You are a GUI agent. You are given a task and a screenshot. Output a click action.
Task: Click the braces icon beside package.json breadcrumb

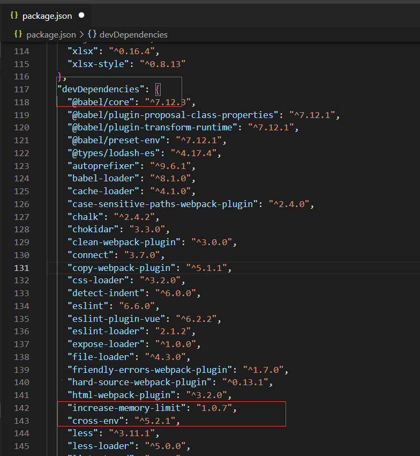click(x=18, y=34)
